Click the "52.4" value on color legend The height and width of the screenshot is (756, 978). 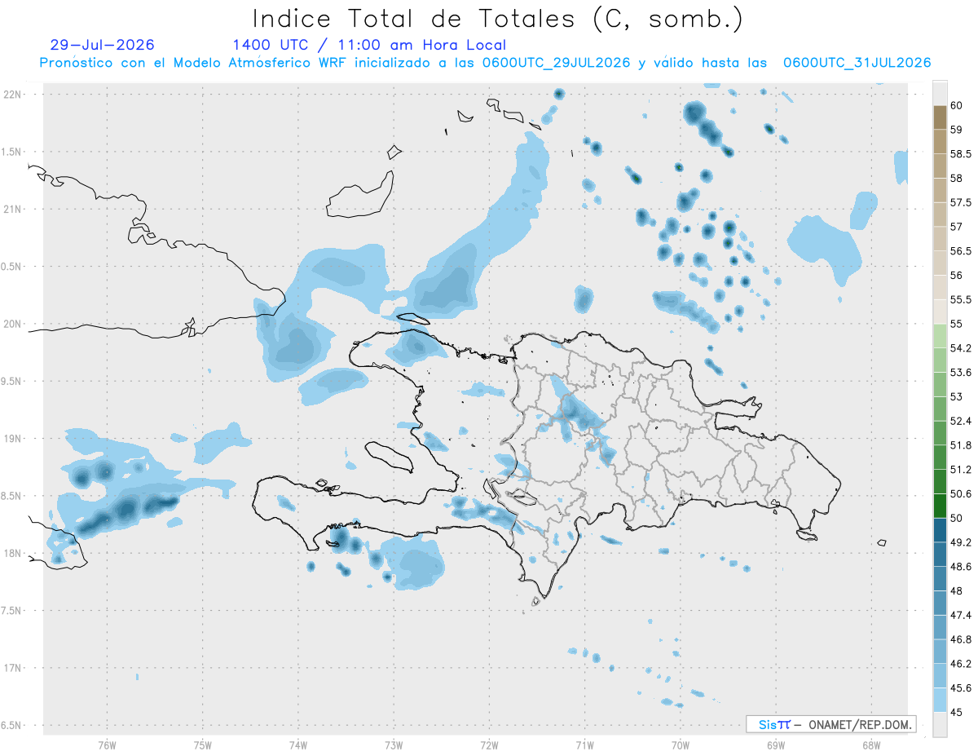tap(961, 421)
